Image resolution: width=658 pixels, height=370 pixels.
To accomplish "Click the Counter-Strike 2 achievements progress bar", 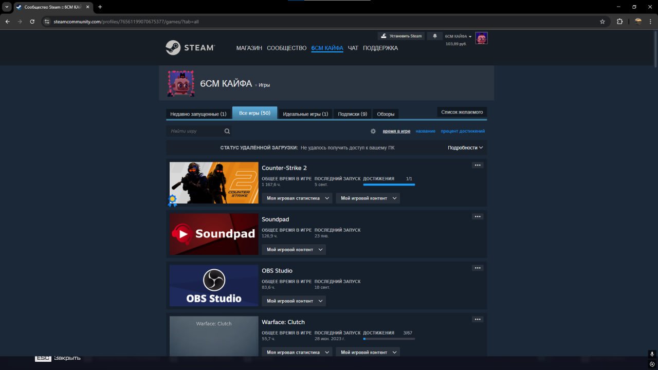I will click(389, 184).
